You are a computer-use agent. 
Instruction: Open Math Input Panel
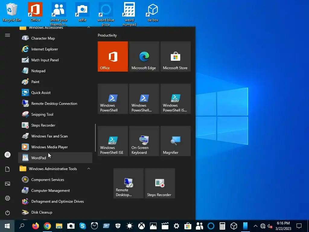pyautogui.click(x=55, y=60)
